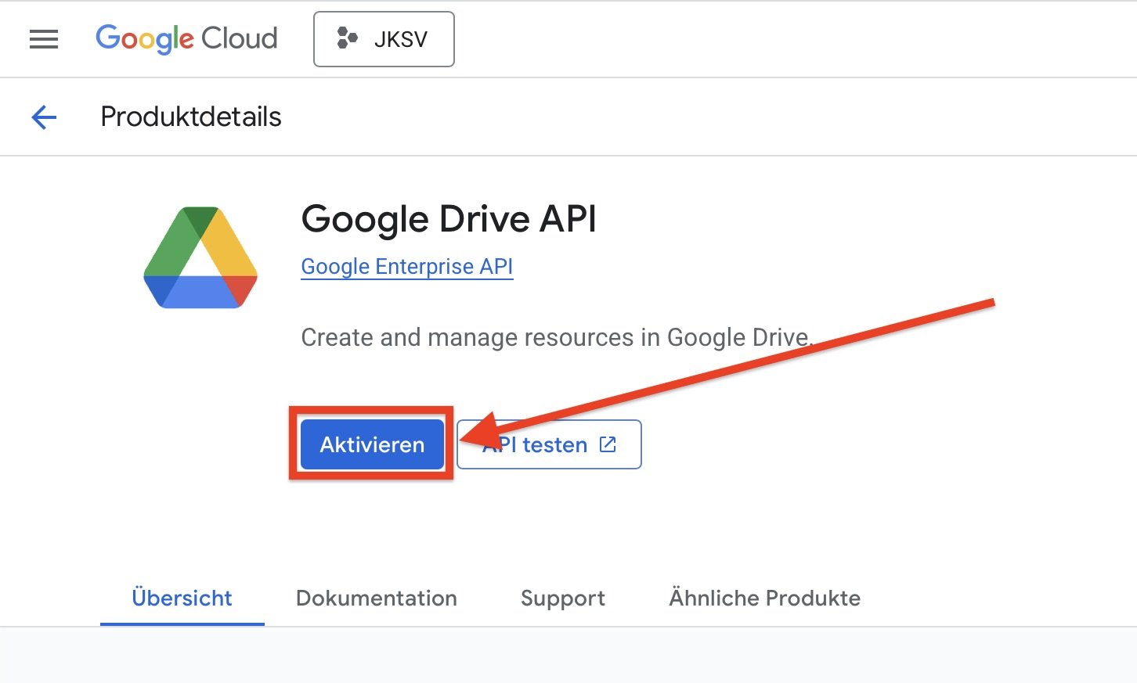Click the Google Drive triangle logo
Screen dimensions: 1137x683
pos(200,257)
